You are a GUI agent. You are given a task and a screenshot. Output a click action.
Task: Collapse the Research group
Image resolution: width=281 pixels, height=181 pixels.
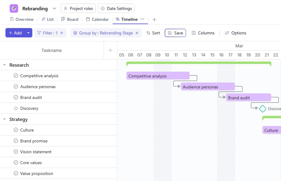coord(5,65)
